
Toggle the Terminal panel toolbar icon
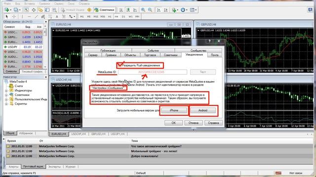coord(47,10)
